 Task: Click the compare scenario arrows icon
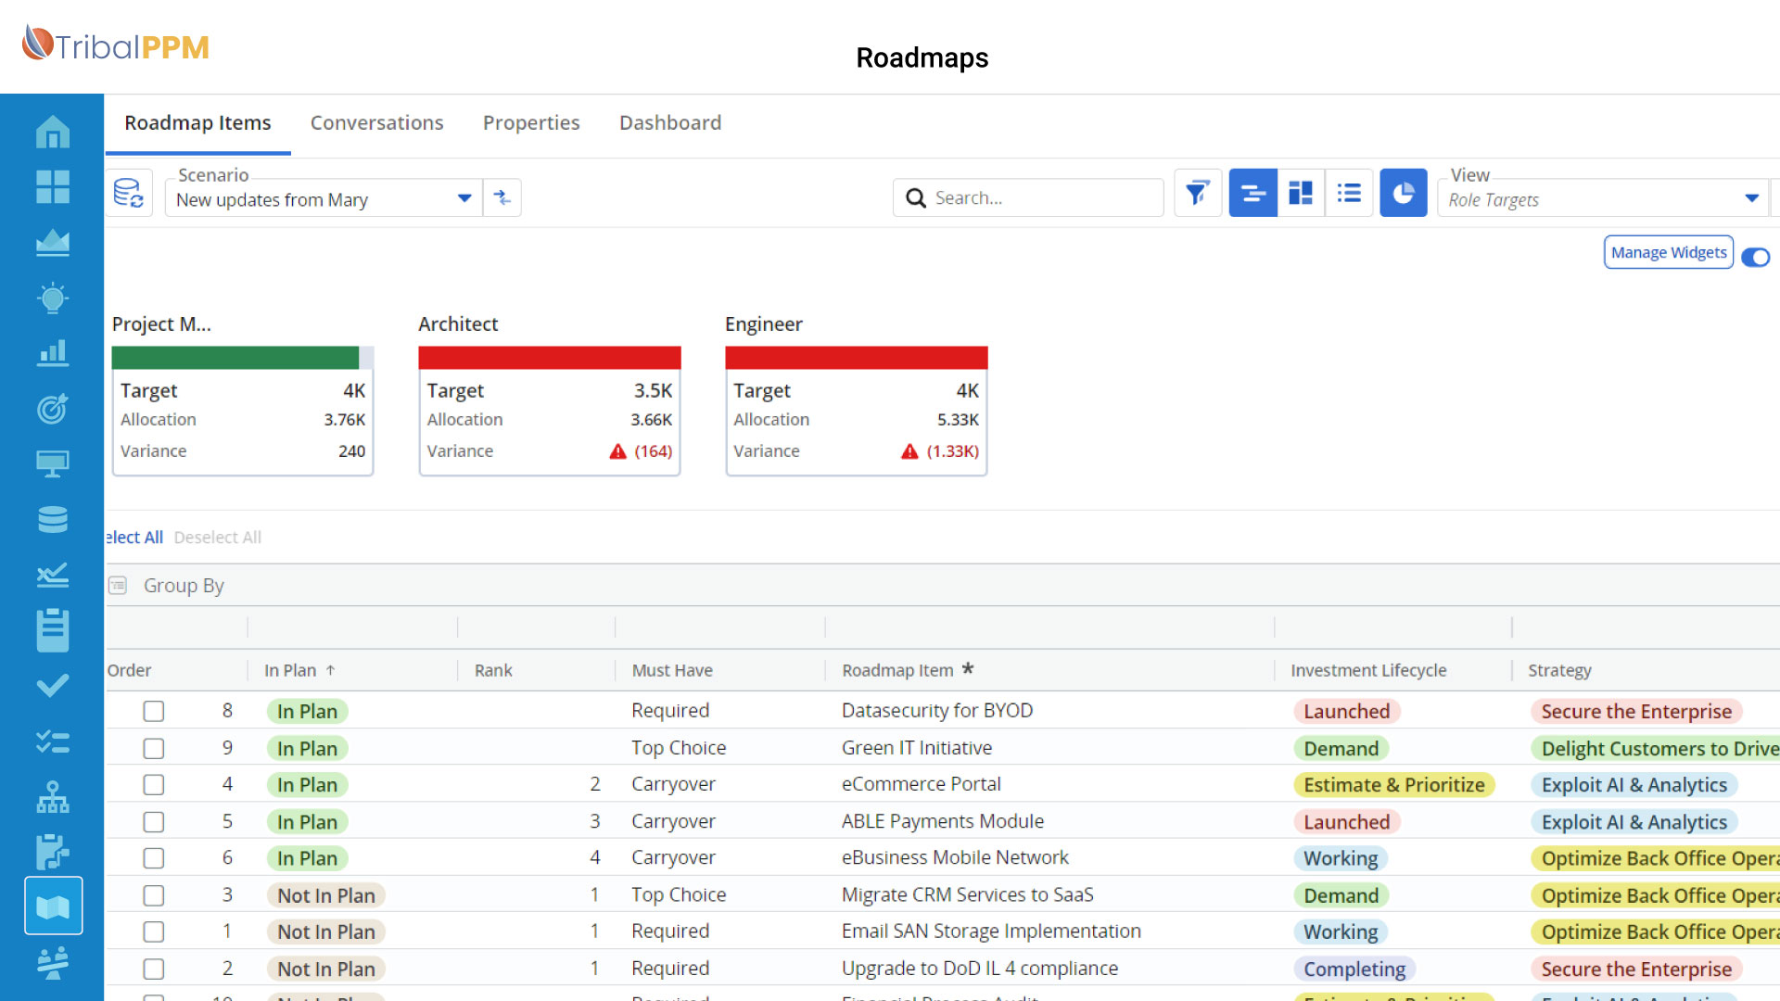[x=502, y=197]
